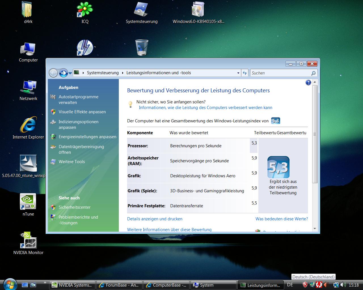Click Leistungsinformationen und -tools breadcrumb

[x=159, y=73]
